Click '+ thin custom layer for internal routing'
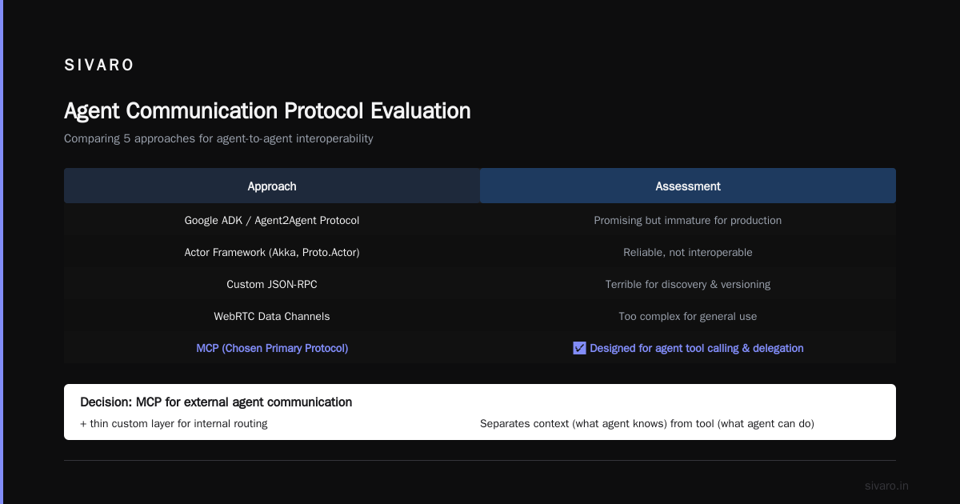960x504 pixels. click(174, 423)
